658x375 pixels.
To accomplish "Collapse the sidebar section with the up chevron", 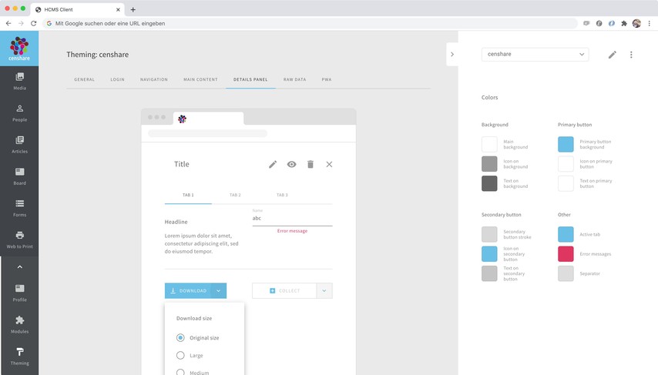I will (x=20, y=266).
